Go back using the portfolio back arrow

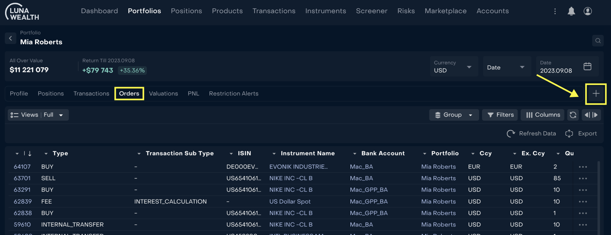(11, 38)
